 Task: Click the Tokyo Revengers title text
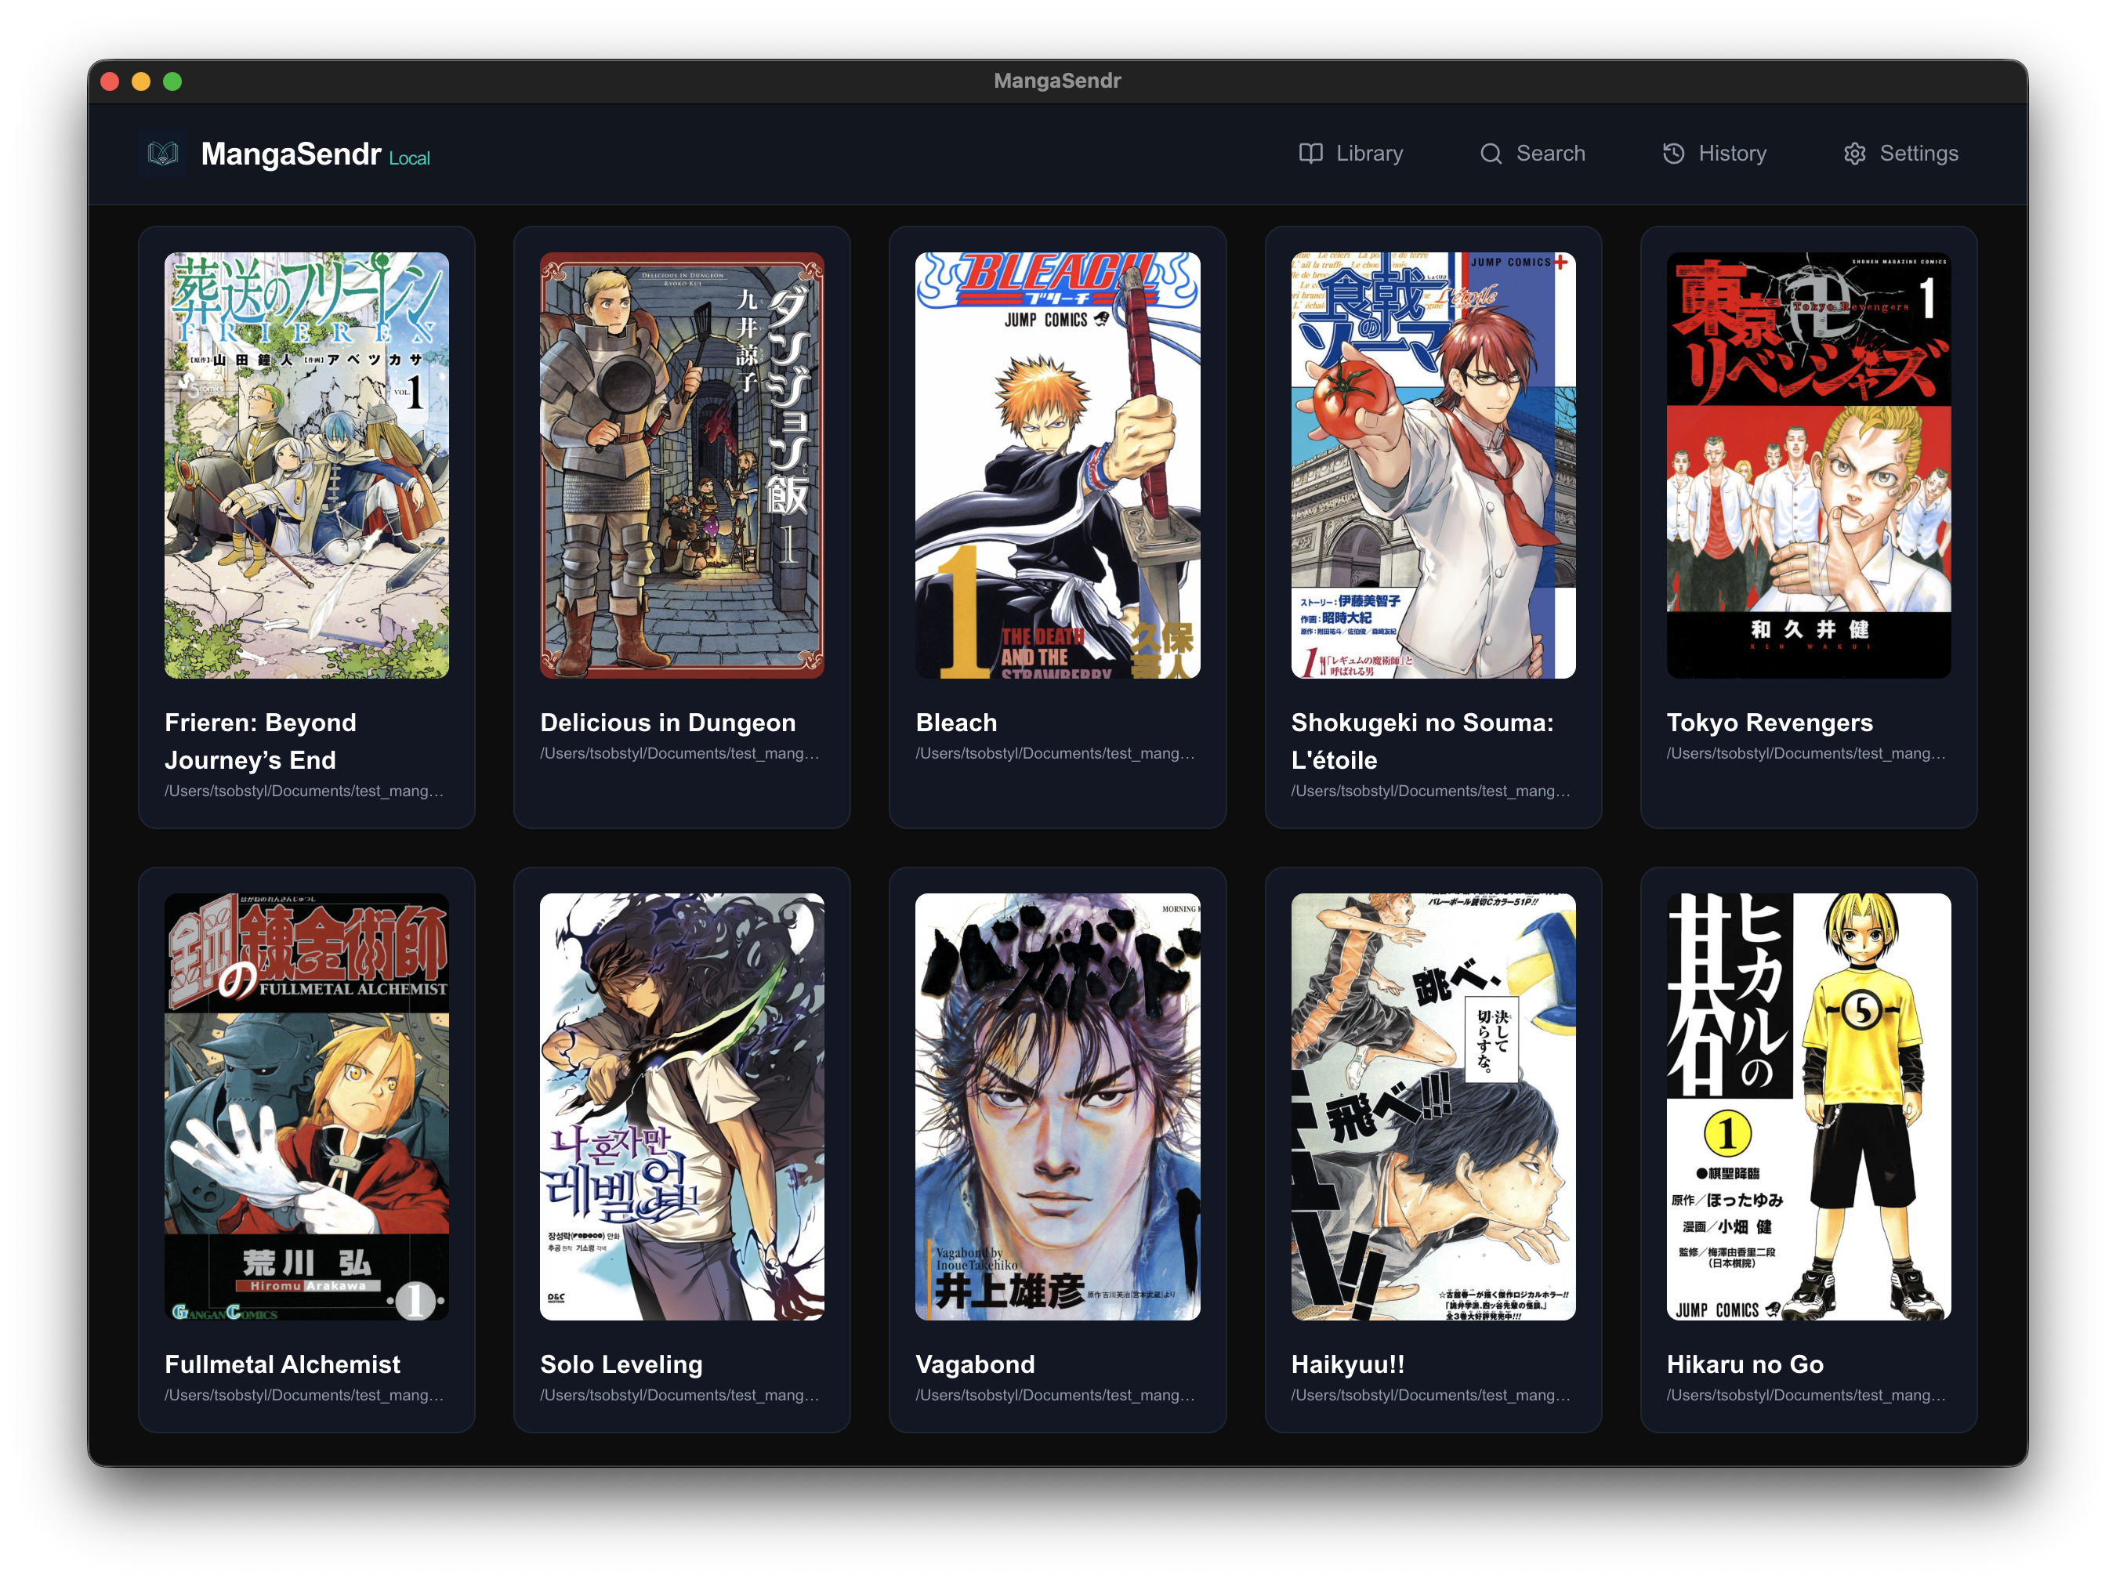pos(1769,723)
